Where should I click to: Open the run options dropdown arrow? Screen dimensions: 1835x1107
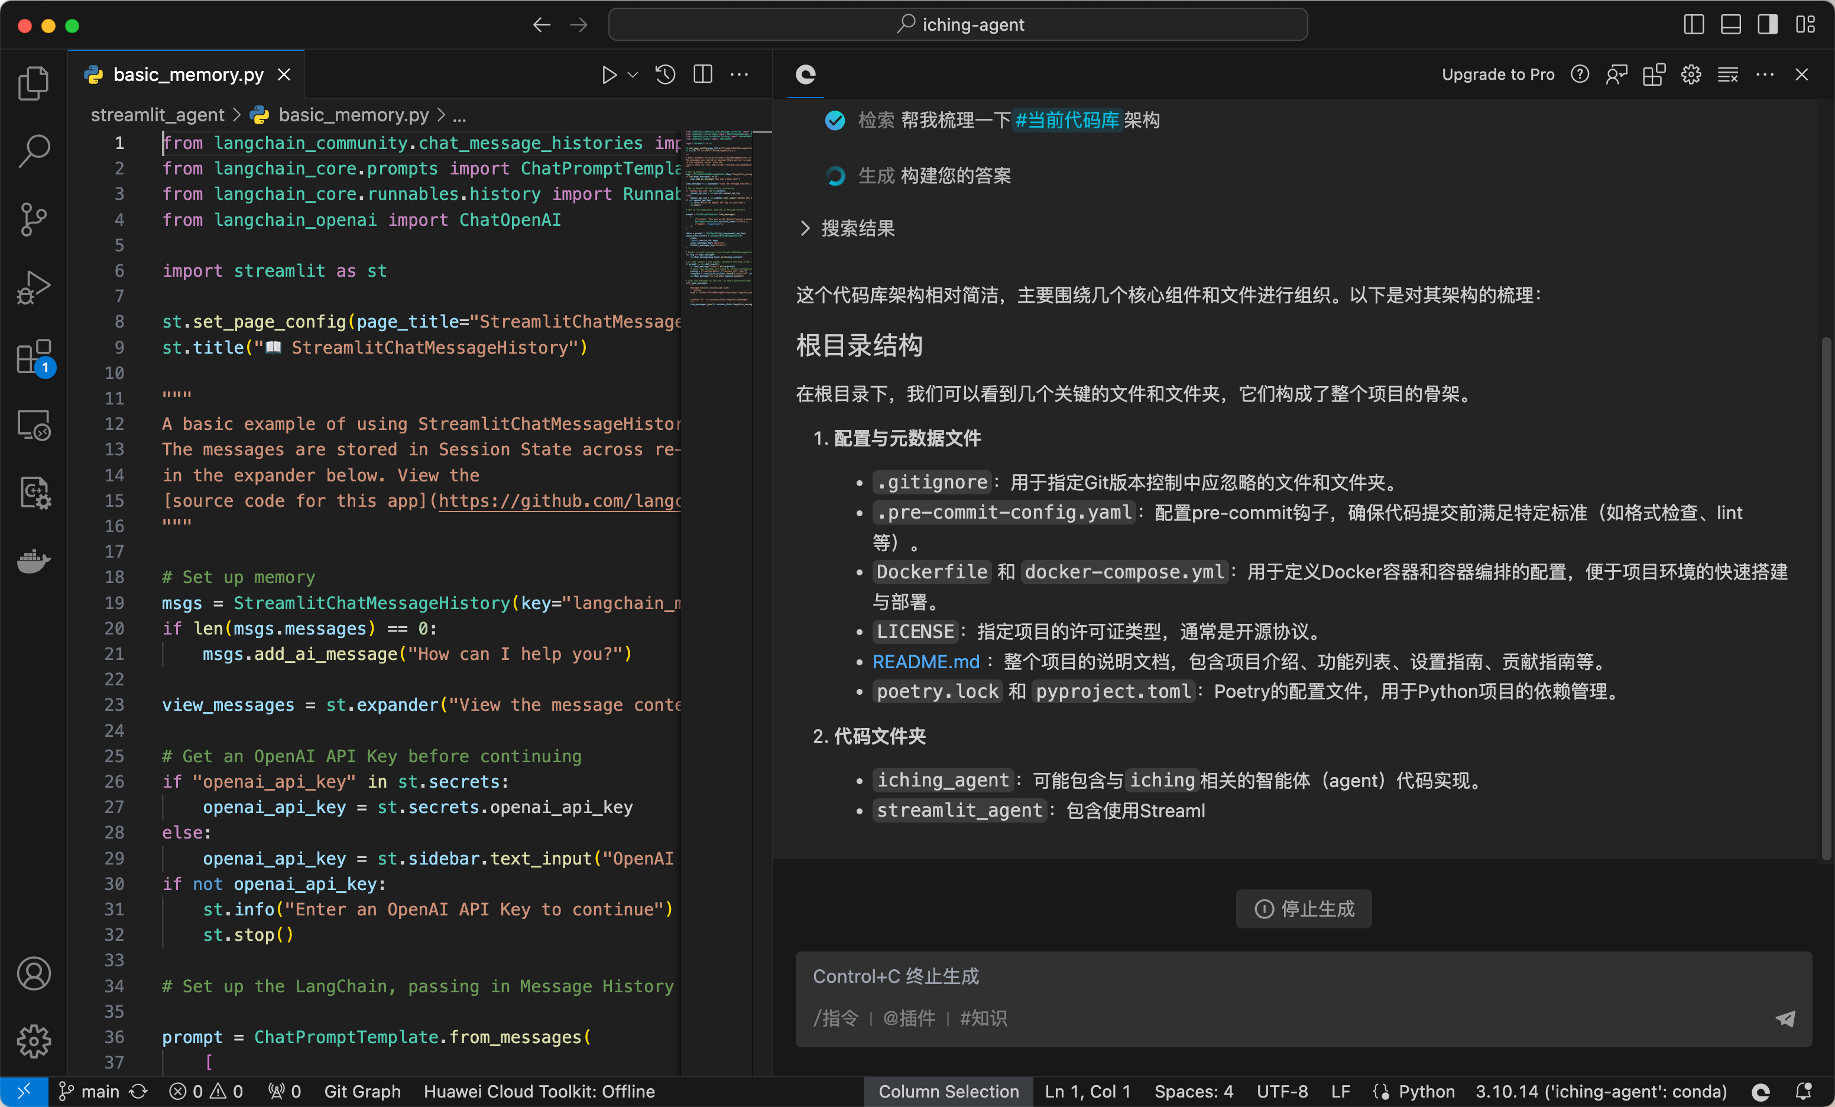pos(633,75)
